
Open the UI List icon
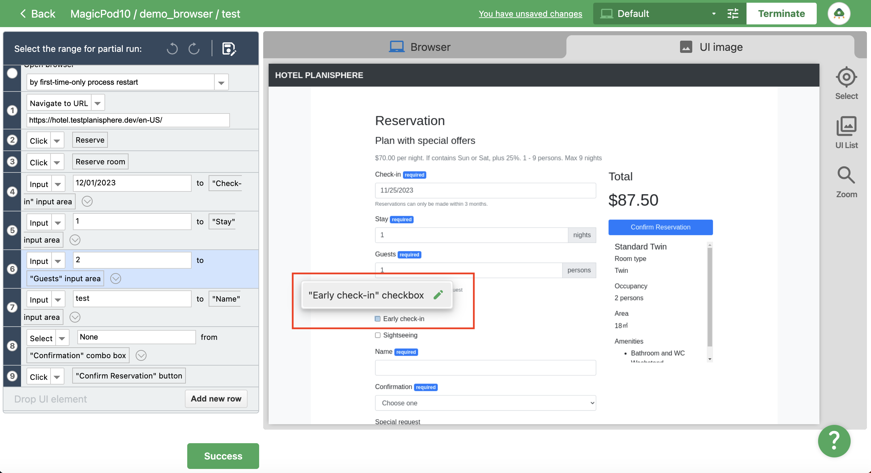click(x=846, y=133)
